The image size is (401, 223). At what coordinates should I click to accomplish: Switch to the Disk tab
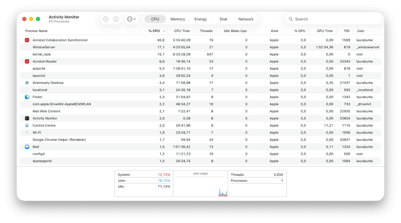223,19
